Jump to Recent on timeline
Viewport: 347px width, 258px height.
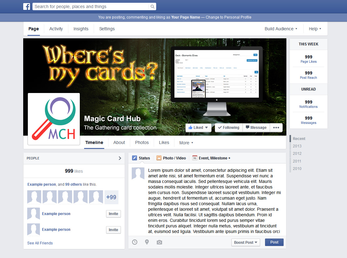[x=299, y=139]
